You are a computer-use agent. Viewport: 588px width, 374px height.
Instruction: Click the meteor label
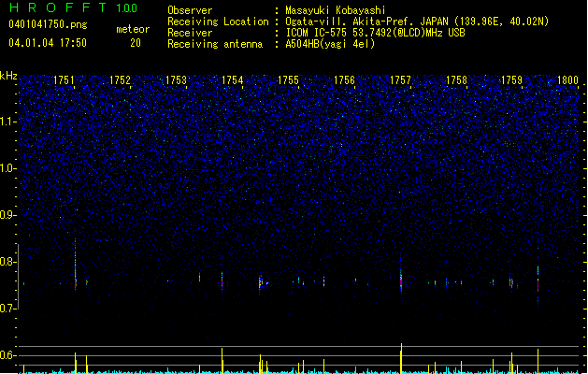point(133,29)
